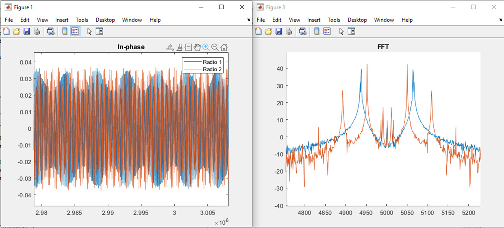
Task: Open View menu in Figure 1
Action: pyautogui.click(x=42, y=20)
